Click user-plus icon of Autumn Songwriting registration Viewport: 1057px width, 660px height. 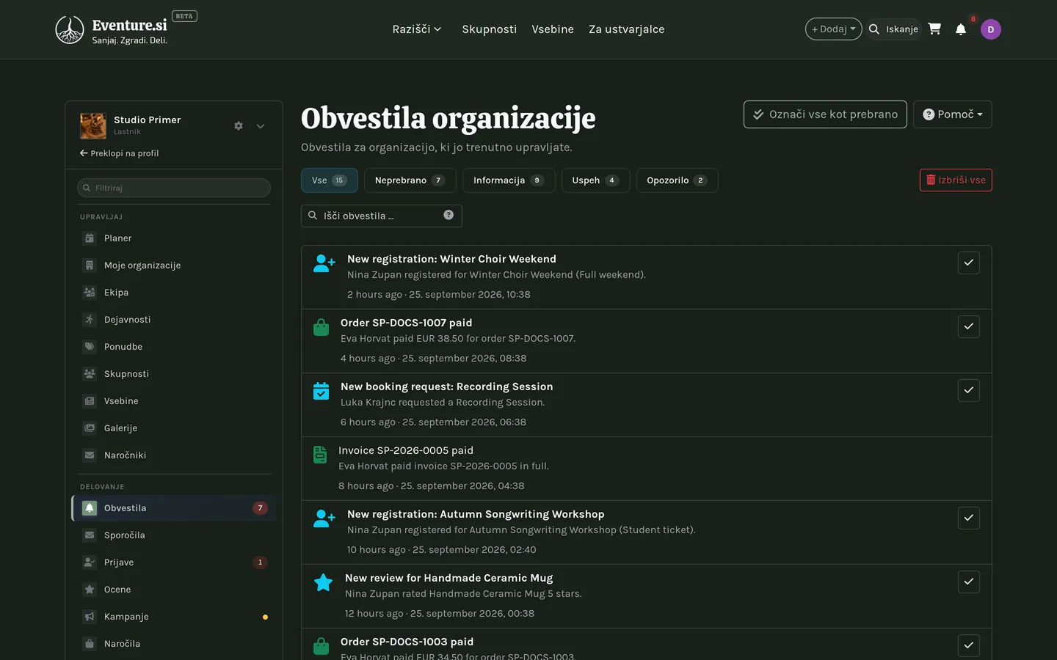point(324,518)
